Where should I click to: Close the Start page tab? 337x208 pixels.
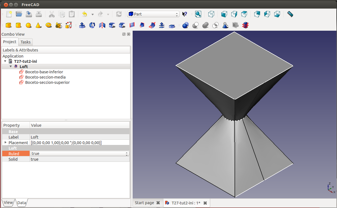point(158,203)
